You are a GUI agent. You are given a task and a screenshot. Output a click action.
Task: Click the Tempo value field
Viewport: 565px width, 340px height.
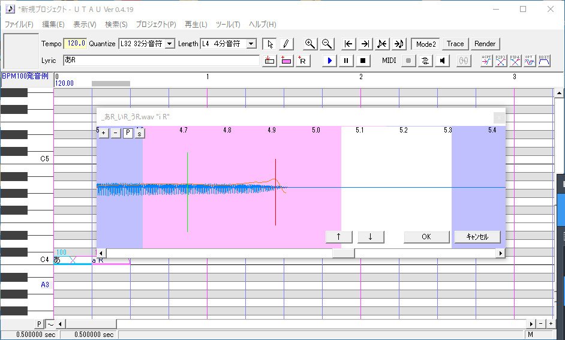[x=76, y=44]
